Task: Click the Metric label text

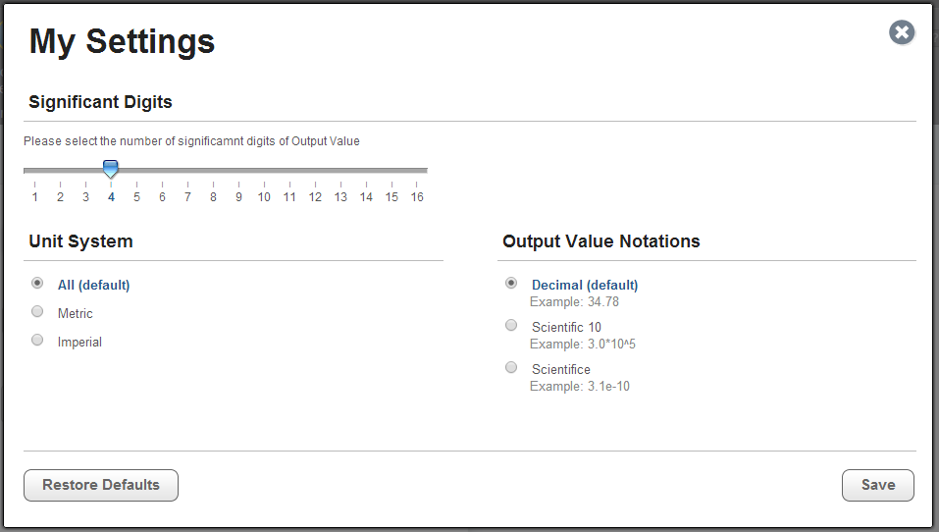Action: point(76,313)
